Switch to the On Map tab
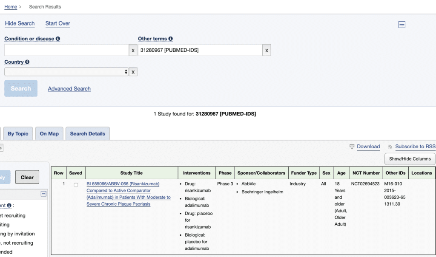 [49, 133]
